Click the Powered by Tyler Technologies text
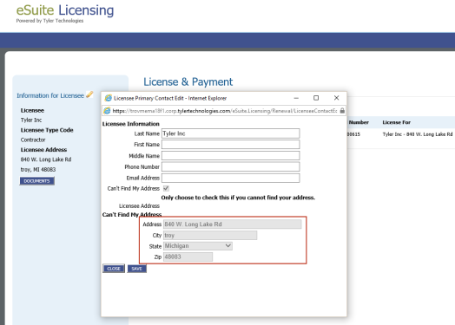 pos(49,21)
